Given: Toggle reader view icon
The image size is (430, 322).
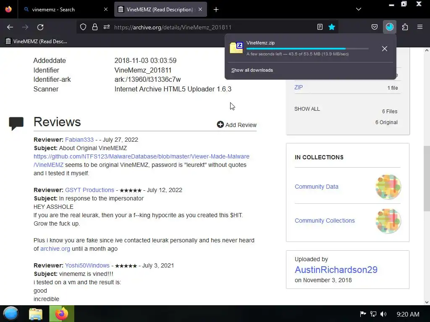Looking at the screenshot, I should [320, 27].
